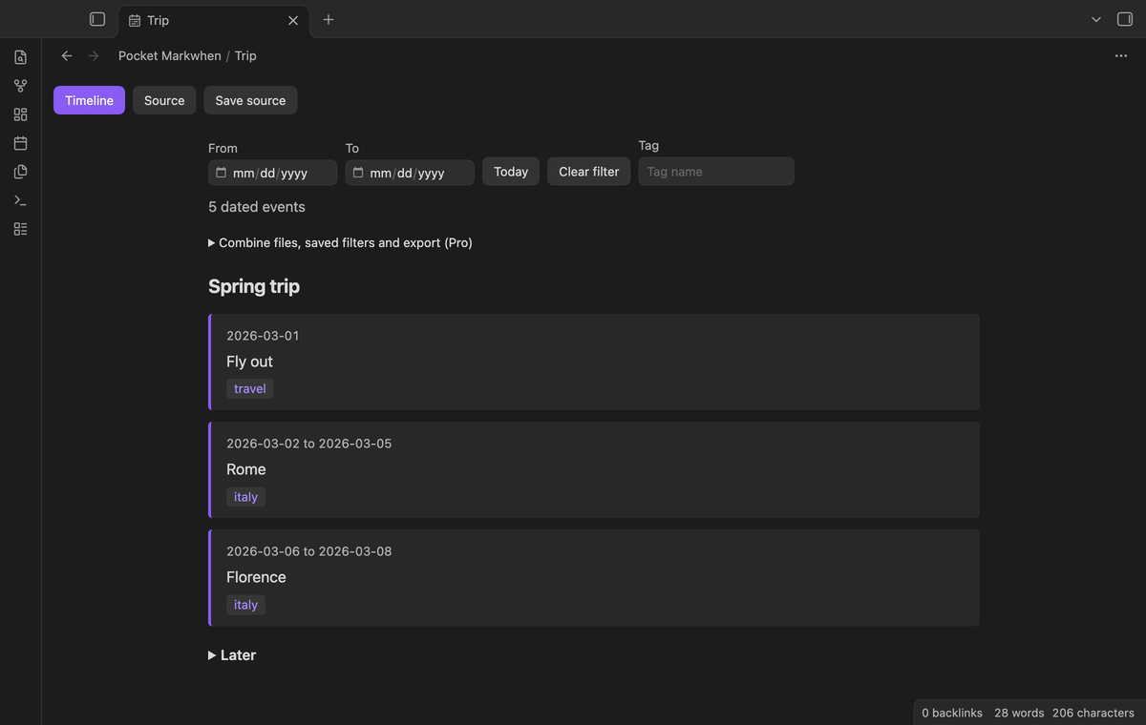Viewport: 1146px width, 725px height.
Task: Open command palette terminal icon
Action: click(x=20, y=200)
